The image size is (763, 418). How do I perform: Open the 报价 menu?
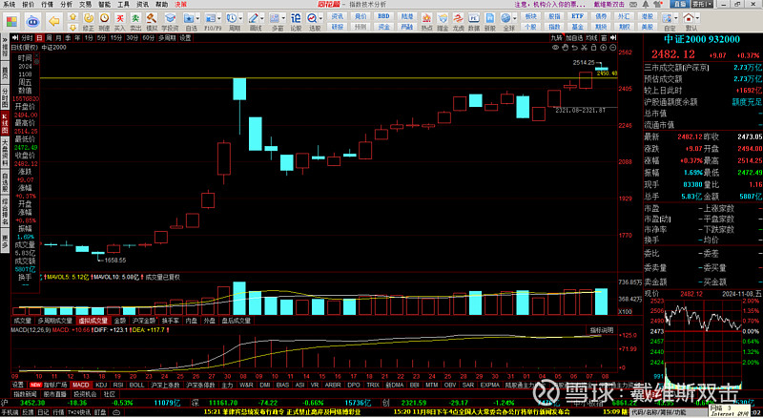pos(29,5)
